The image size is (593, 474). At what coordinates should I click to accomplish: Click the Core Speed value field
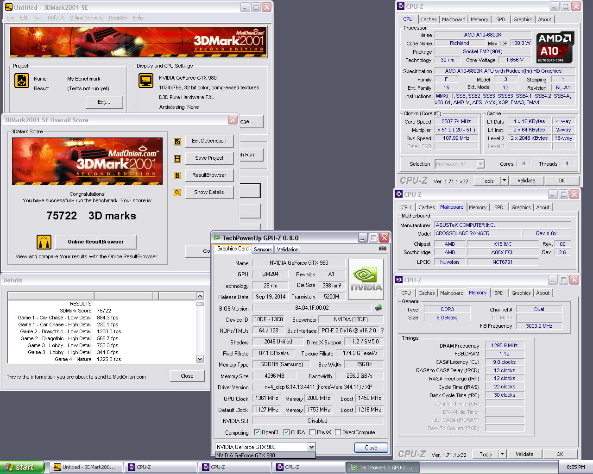click(x=456, y=121)
